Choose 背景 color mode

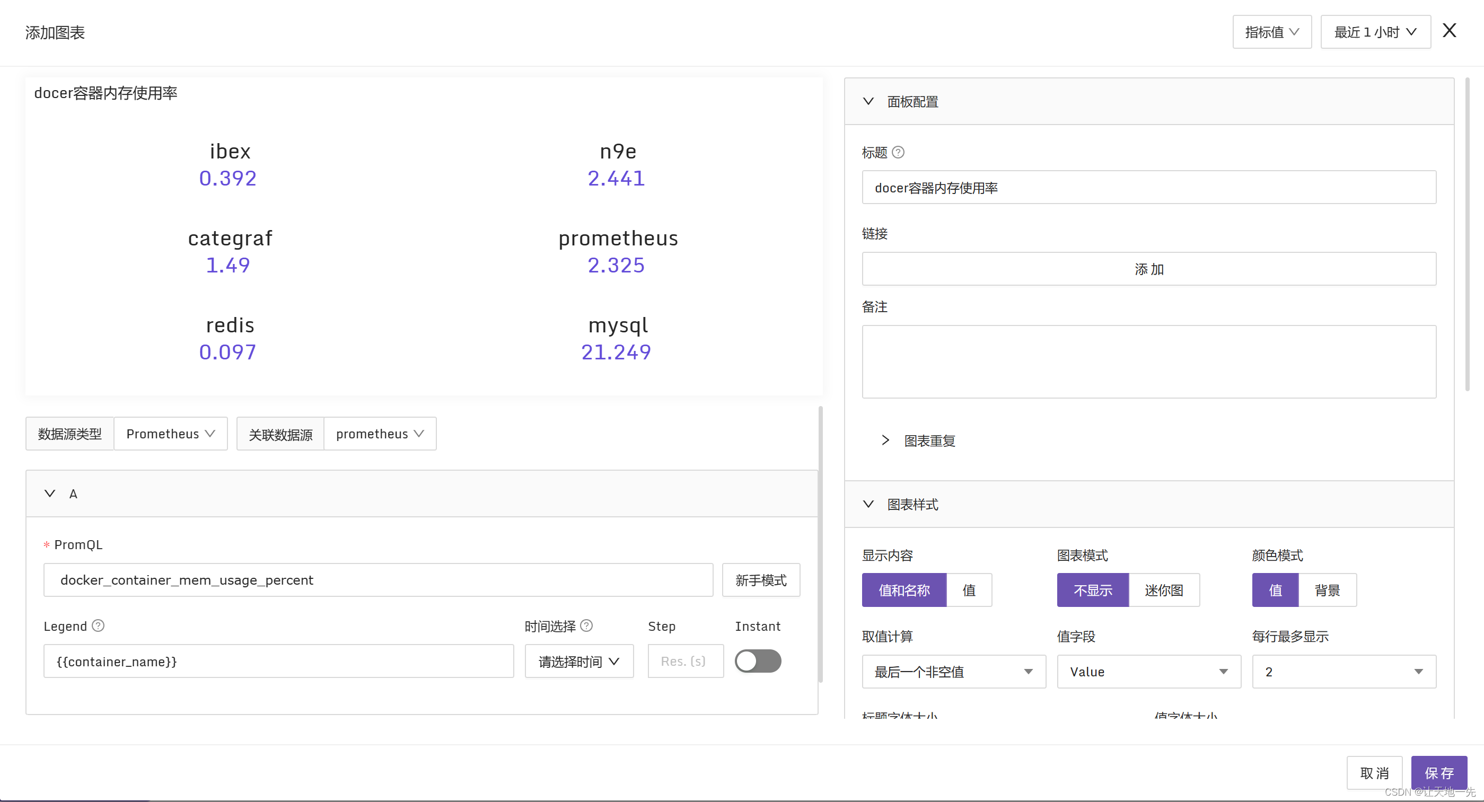coord(1327,590)
